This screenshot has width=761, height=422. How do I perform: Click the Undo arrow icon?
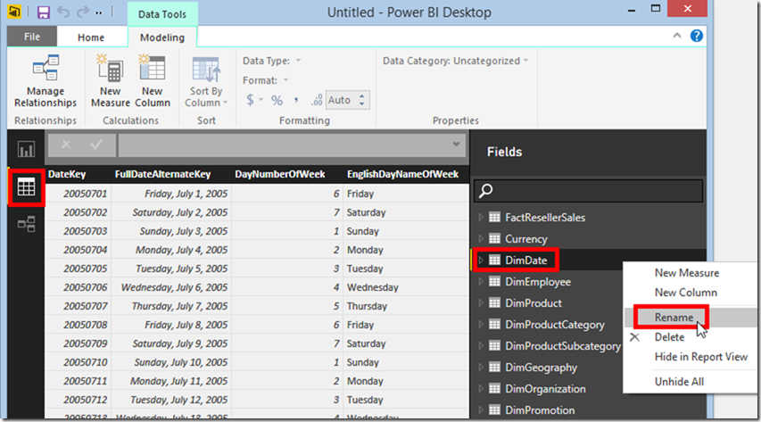(63, 12)
